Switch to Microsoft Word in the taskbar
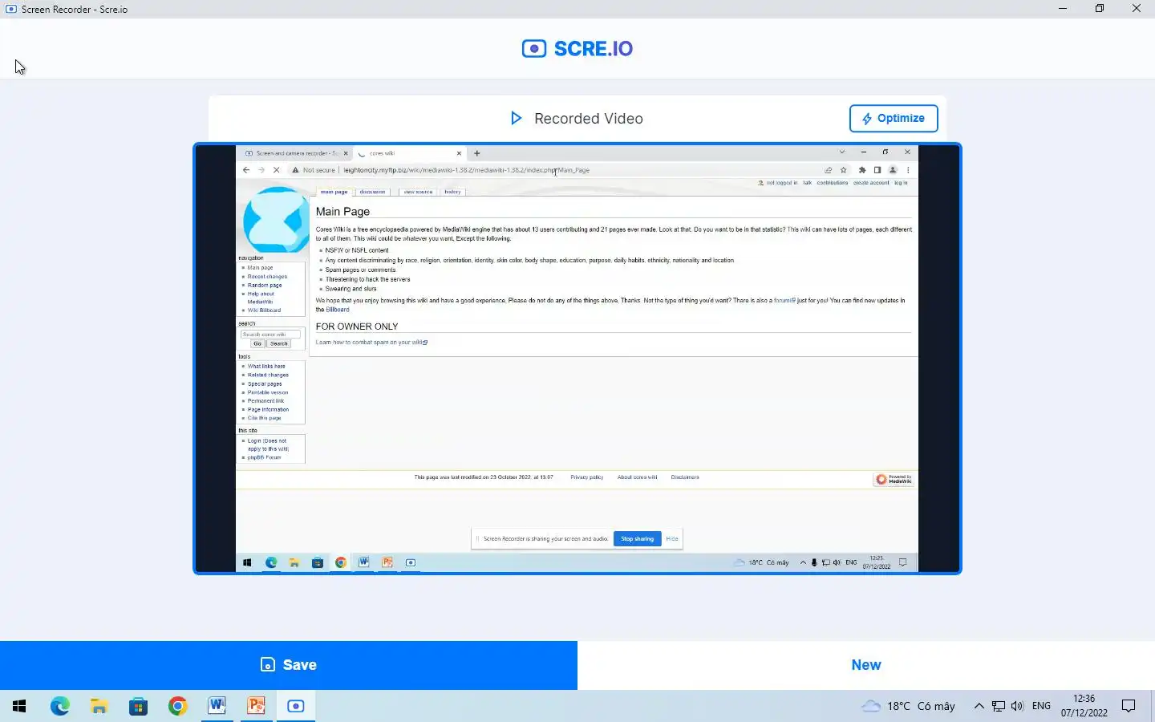 (x=217, y=706)
